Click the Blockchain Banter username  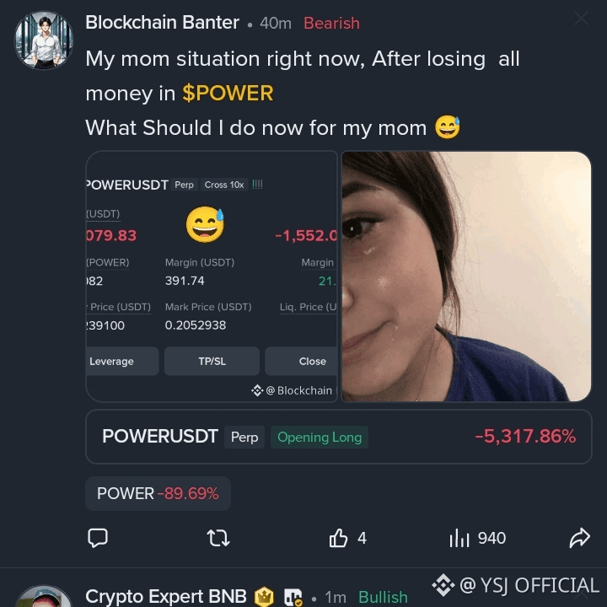[x=162, y=23]
